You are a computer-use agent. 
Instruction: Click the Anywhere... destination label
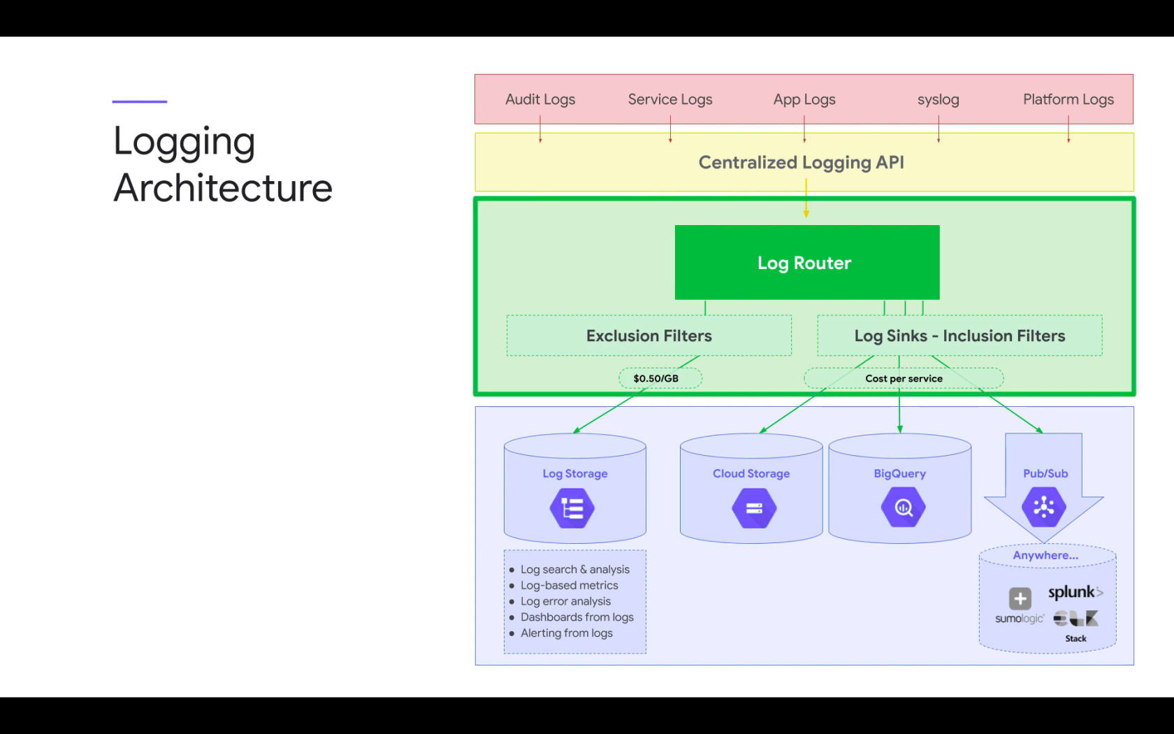[x=1045, y=555]
